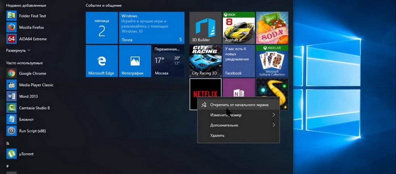The height and width of the screenshot is (174, 396).
Task: Open Candy Crush Soda tile
Action: pyautogui.click(x=272, y=28)
